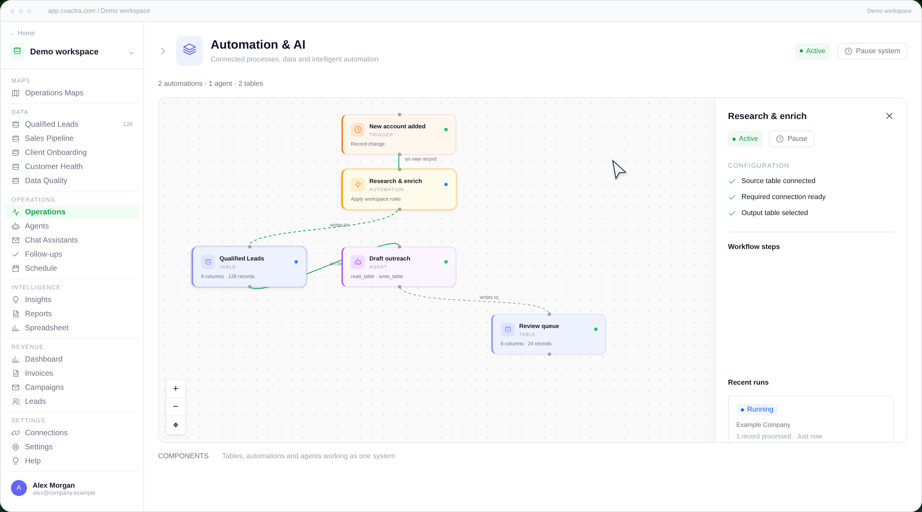This screenshot has height=512, width=922.
Task: Click Alex Morgan's avatar icon
Action: pos(19,488)
